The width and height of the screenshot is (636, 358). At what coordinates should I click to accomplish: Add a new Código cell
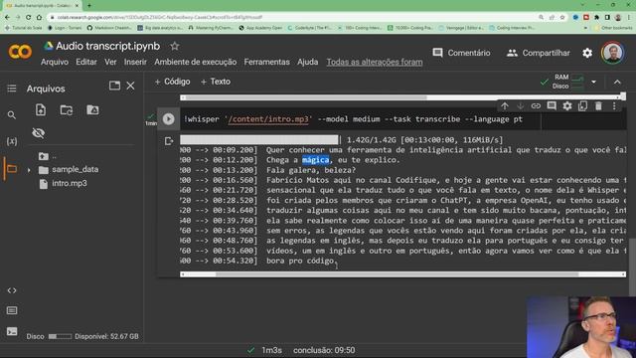tap(172, 82)
